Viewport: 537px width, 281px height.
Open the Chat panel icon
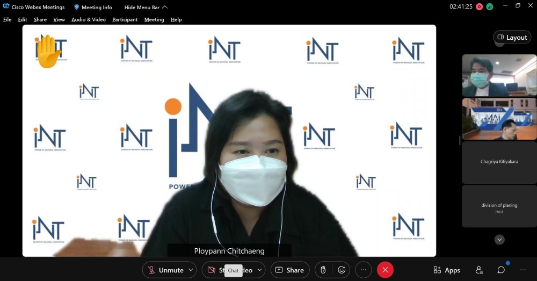(x=501, y=270)
